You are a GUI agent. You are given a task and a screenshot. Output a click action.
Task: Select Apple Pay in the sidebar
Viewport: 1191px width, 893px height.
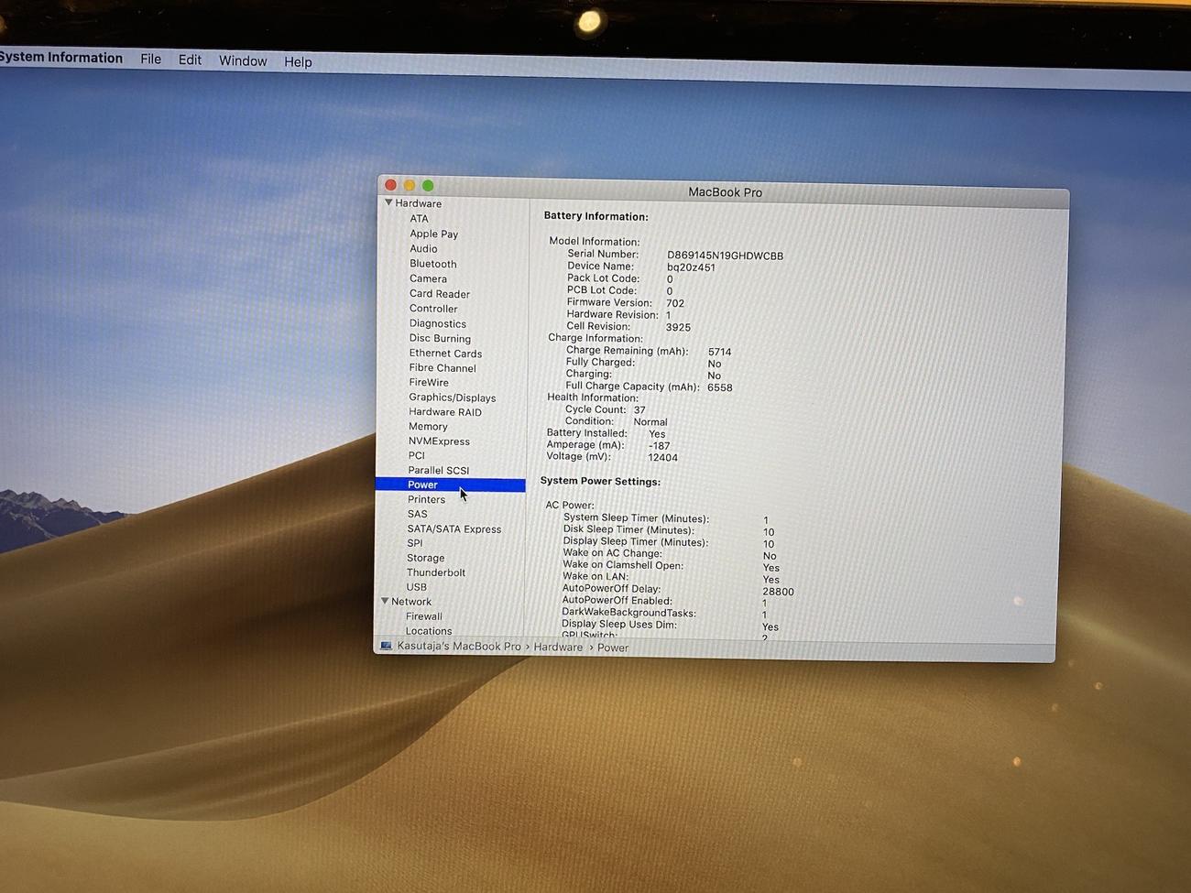tap(434, 234)
